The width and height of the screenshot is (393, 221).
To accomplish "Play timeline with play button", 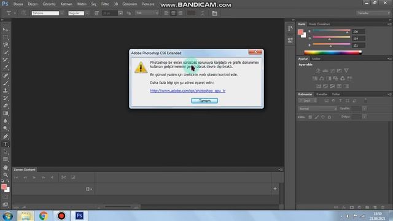I will [x=34, y=177].
